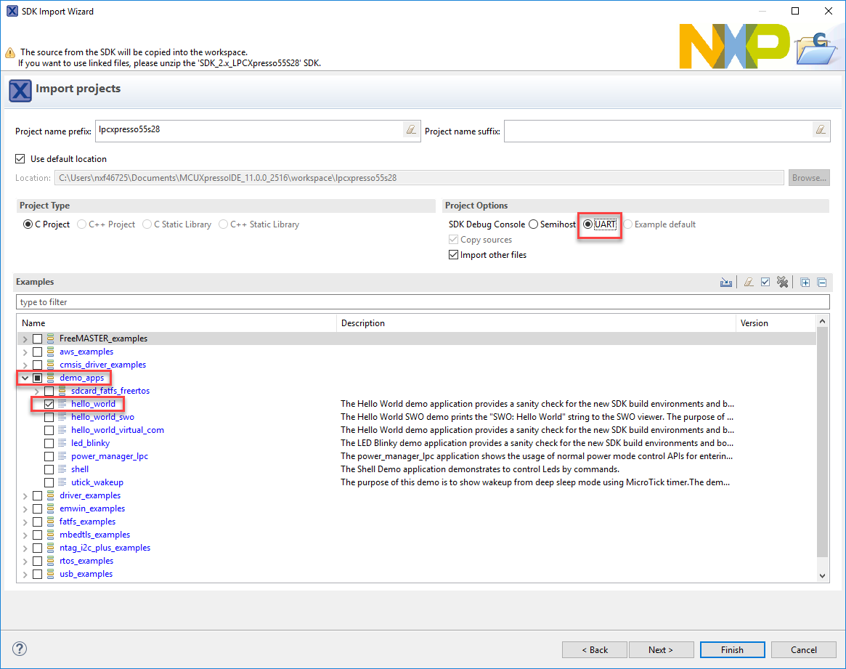Click the select-all checkmark icon in Examples toolbar
846x669 pixels.
click(765, 283)
